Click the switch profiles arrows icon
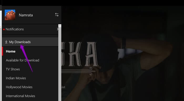The height and width of the screenshot is (101, 184). tap(57, 15)
